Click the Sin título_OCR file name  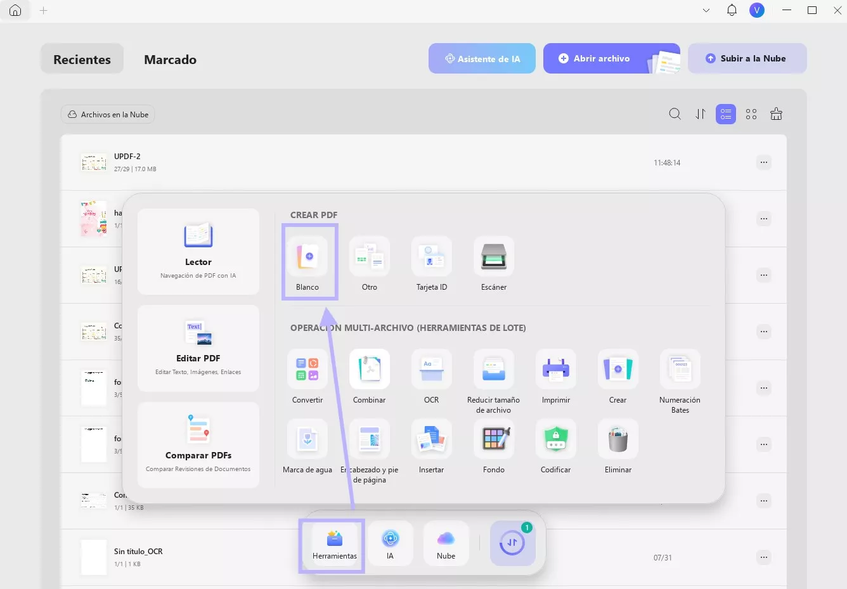click(138, 552)
